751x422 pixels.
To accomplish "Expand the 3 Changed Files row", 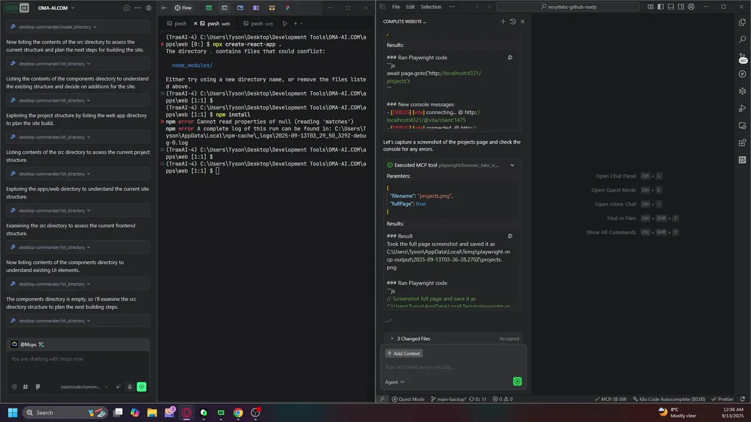I will 454,339.
